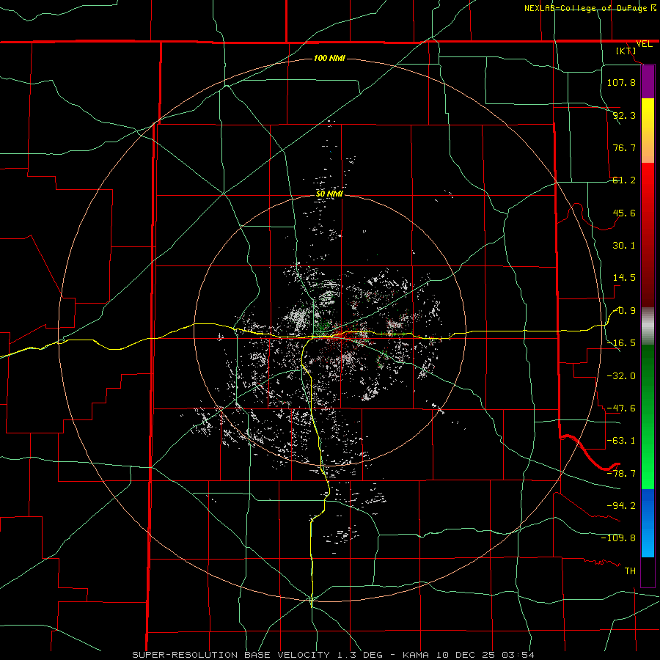This screenshot has width=660, height=660.
Task: Click the TH threshold label in legend
Action: tap(630, 571)
